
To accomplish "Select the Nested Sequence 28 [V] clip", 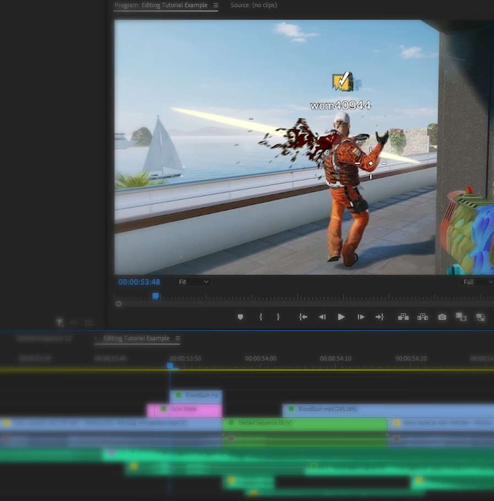I will tap(305, 424).
